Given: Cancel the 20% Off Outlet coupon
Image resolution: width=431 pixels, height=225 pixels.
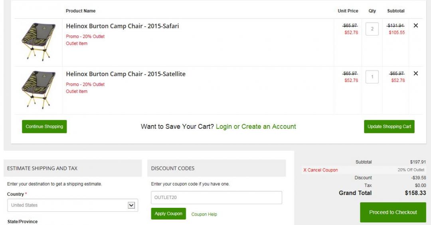Looking at the screenshot, I should 320,170.
